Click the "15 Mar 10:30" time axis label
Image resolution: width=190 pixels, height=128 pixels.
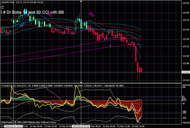click(109, 126)
